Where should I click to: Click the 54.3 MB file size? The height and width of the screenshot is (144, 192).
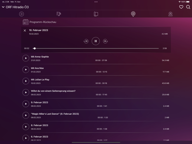(165, 60)
